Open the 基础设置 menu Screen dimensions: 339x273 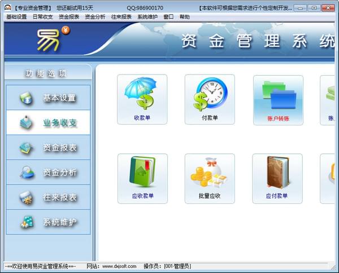pyautogui.click(x=16, y=17)
